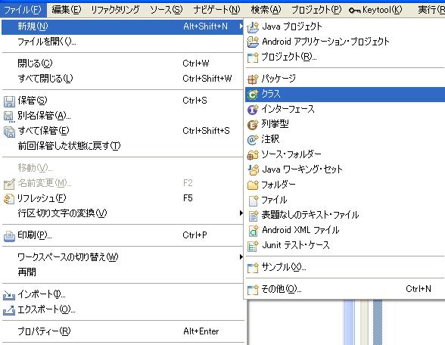Click the Java プロジェクト icon
The width and height of the screenshot is (445, 345).
click(253, 27)
